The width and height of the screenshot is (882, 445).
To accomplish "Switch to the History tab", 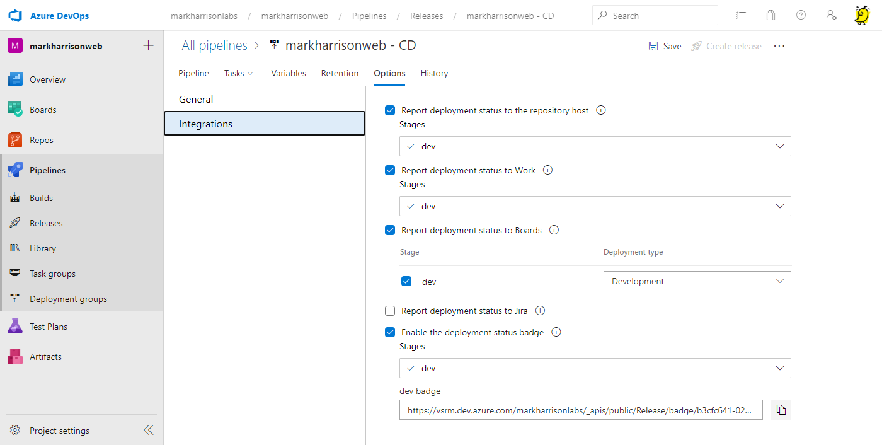I will (x=434, y=73).
